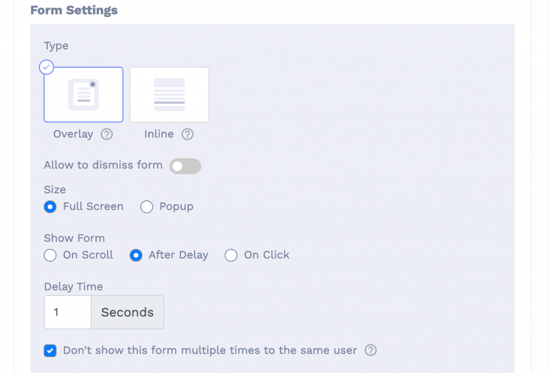
Task: Click the Seconds unit box
Action: click(127, 312)
